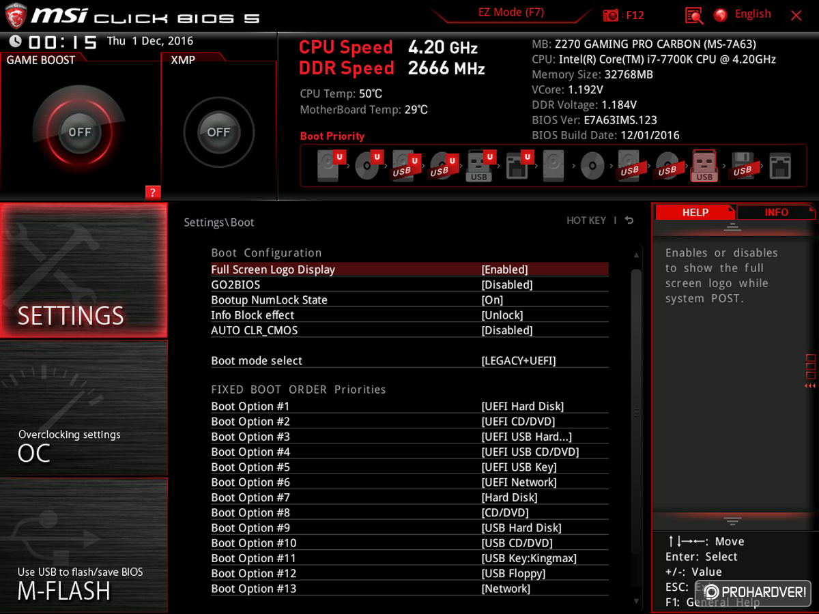Change Bootup NumLock State [On] value

point(492,299)
